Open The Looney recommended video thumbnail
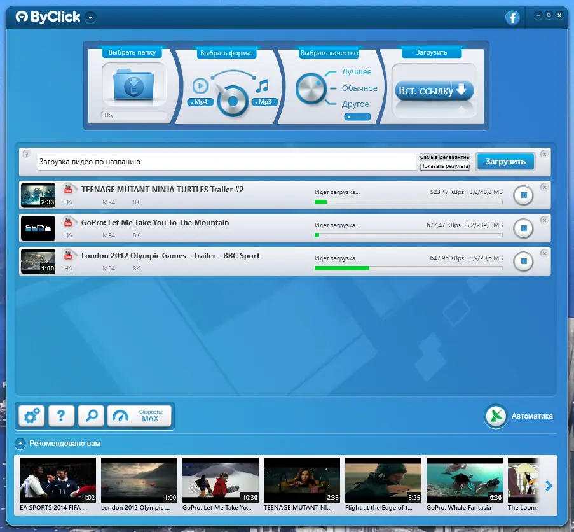This screenshot has height=532, width=574. click(524, 480)
